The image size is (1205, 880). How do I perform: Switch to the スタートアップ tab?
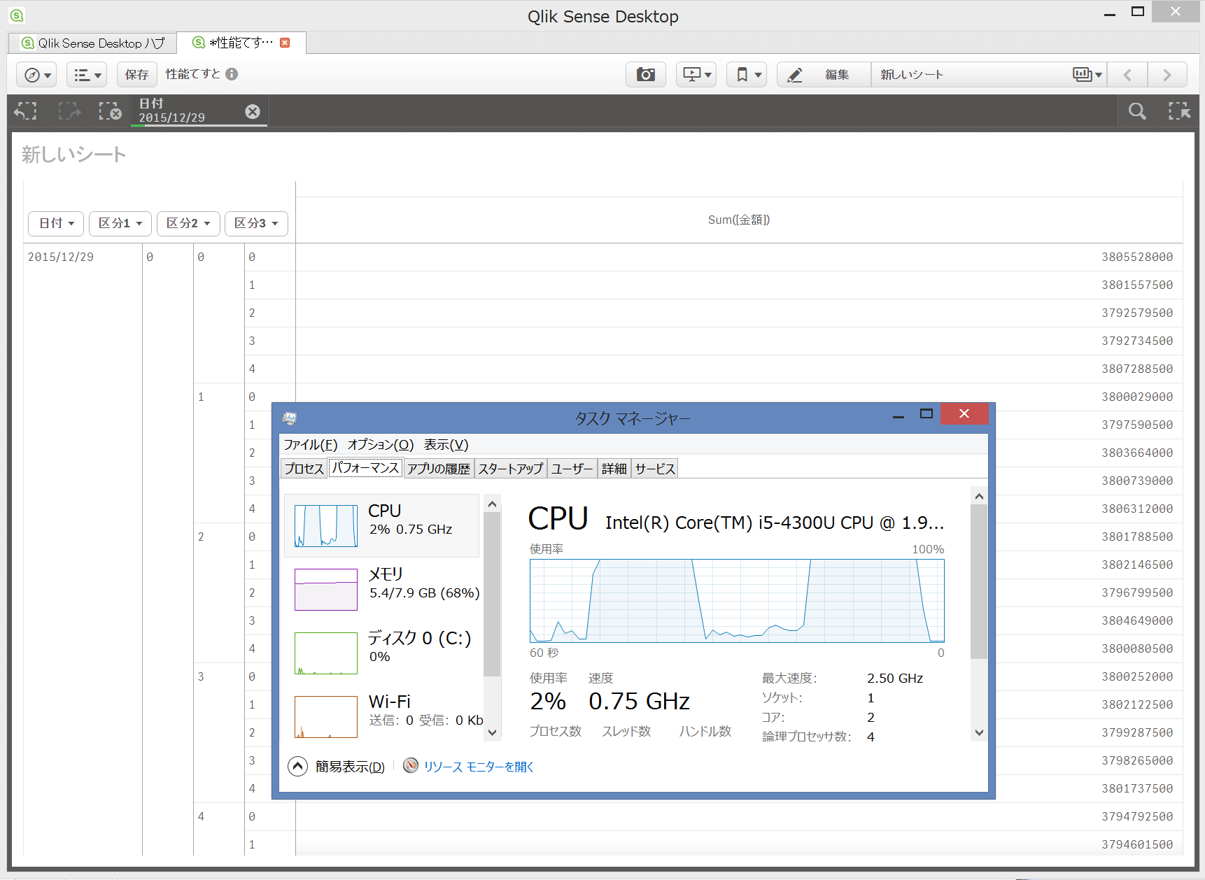[x=510, y=469]
